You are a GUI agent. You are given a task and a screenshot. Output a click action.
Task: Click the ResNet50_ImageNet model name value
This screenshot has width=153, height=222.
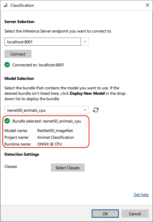pyautogui.click(x=55, y=131)
